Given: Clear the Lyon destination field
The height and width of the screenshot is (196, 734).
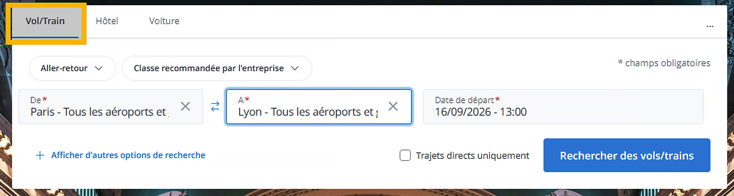Looking at the screenshot, I should (393, 106).
